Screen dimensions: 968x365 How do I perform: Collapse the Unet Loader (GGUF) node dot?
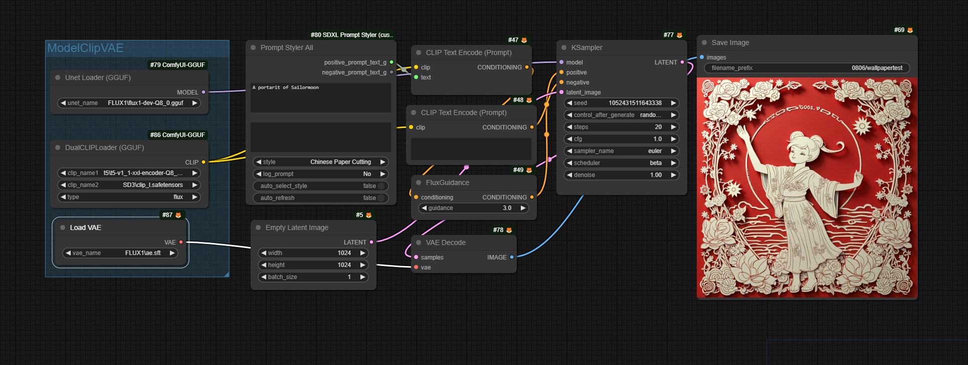[x=58, y=77]
